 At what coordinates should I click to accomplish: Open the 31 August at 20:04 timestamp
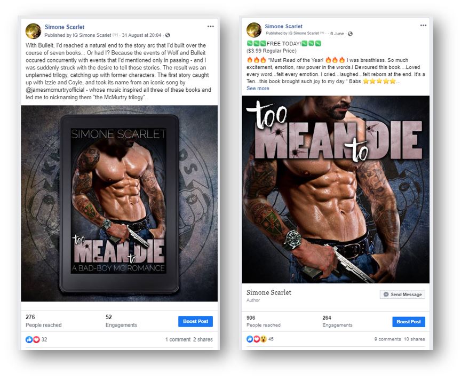click(141, 35)
